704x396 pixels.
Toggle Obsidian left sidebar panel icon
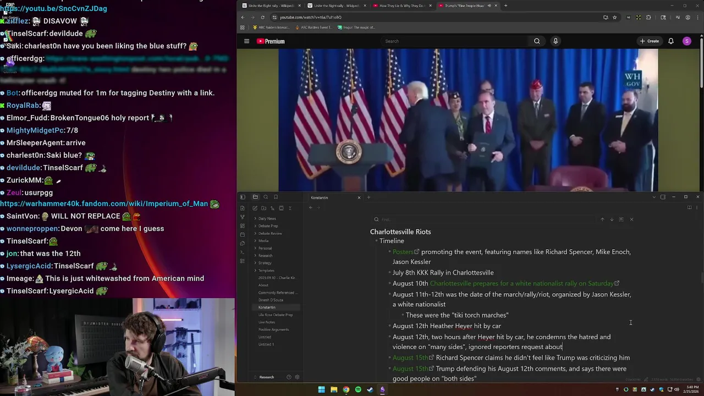[243, 197]
